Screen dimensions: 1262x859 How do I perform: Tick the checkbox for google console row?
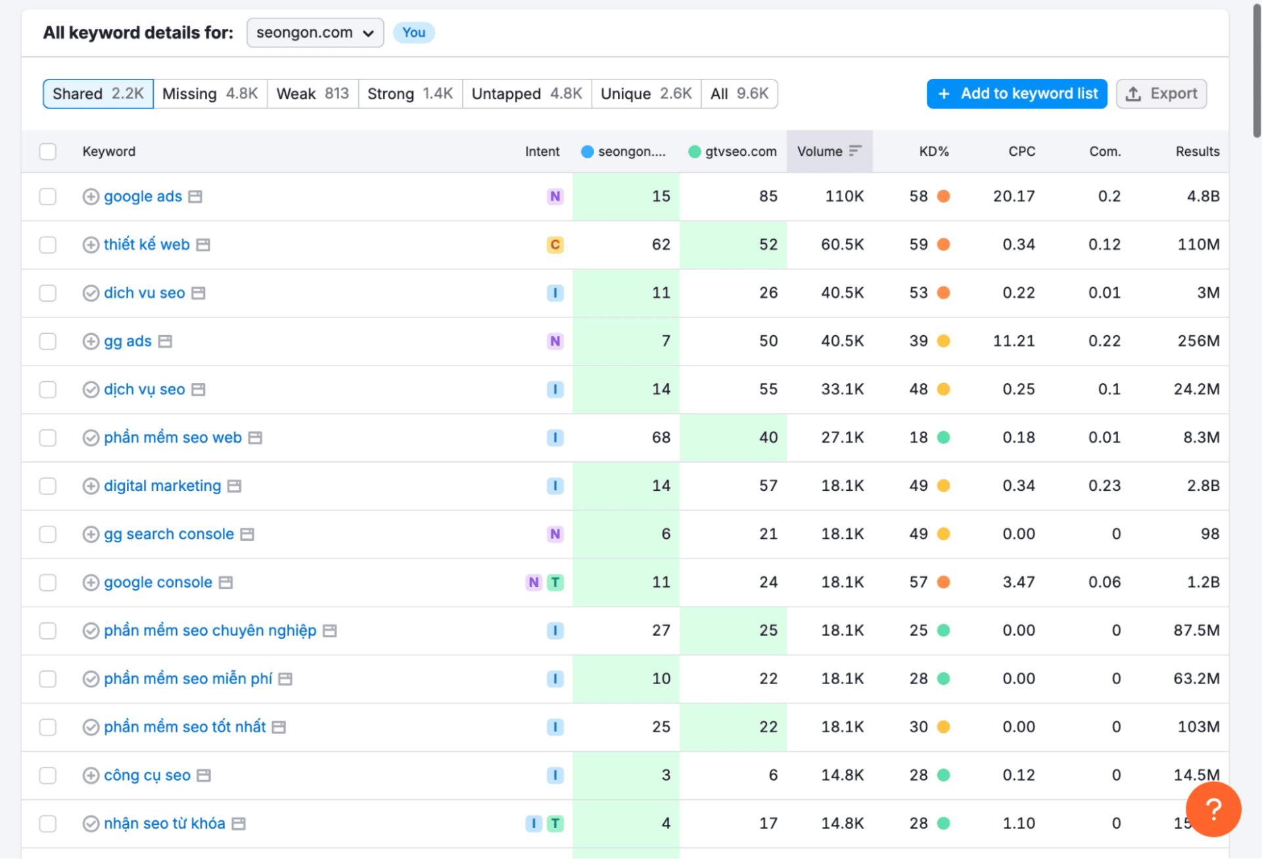pos(48,582)
